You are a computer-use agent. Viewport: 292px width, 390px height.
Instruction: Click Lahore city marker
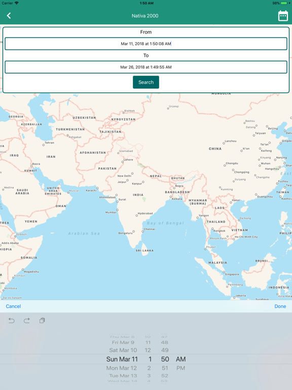click(x=122, y=162)
